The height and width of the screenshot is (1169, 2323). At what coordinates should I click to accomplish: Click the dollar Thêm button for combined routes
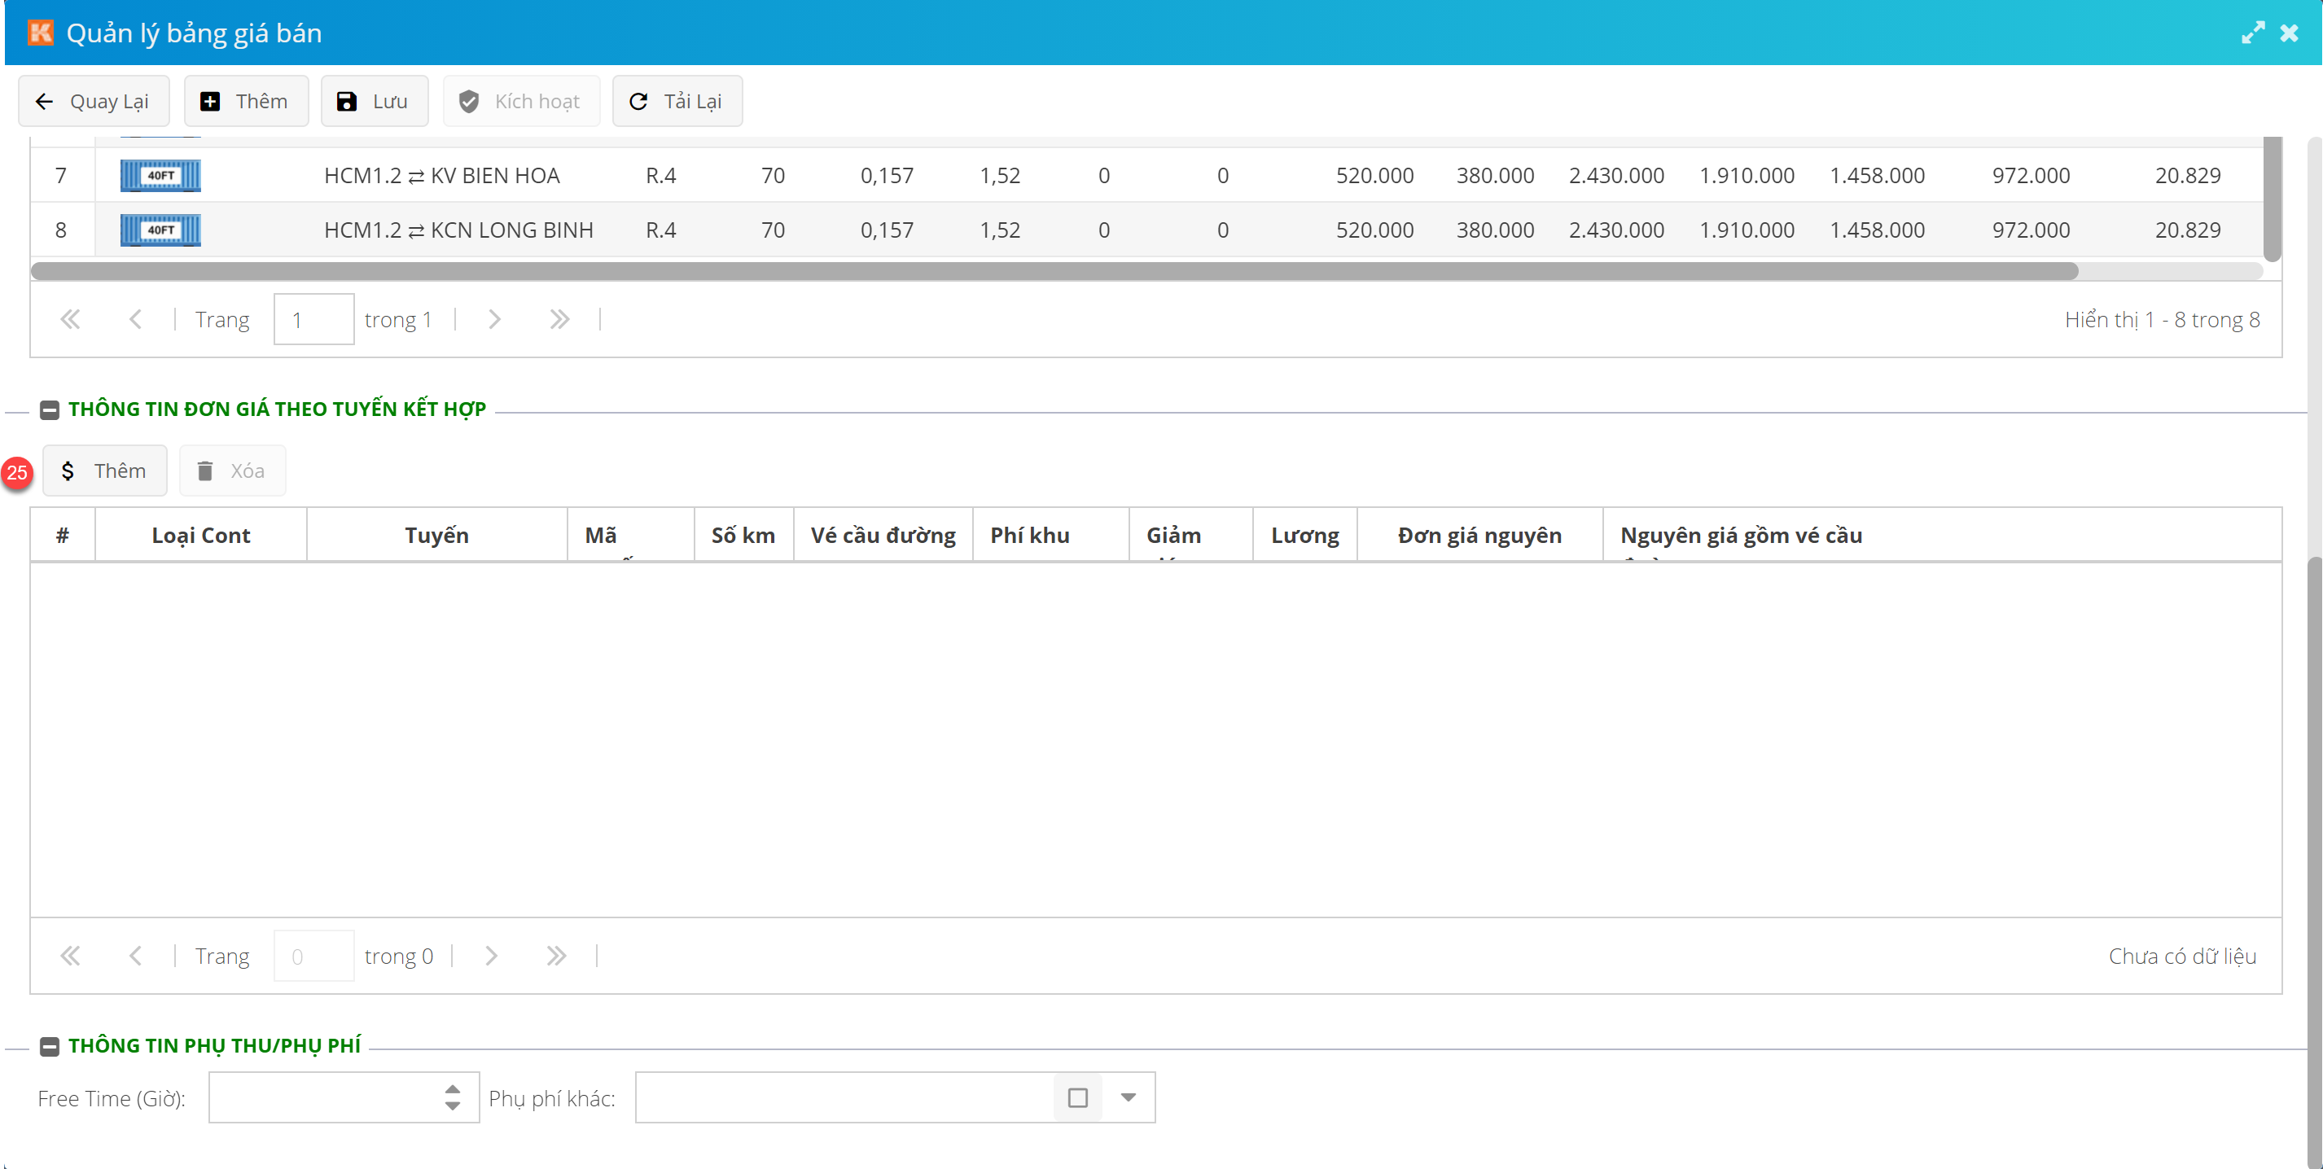click(x=104, y=471)
